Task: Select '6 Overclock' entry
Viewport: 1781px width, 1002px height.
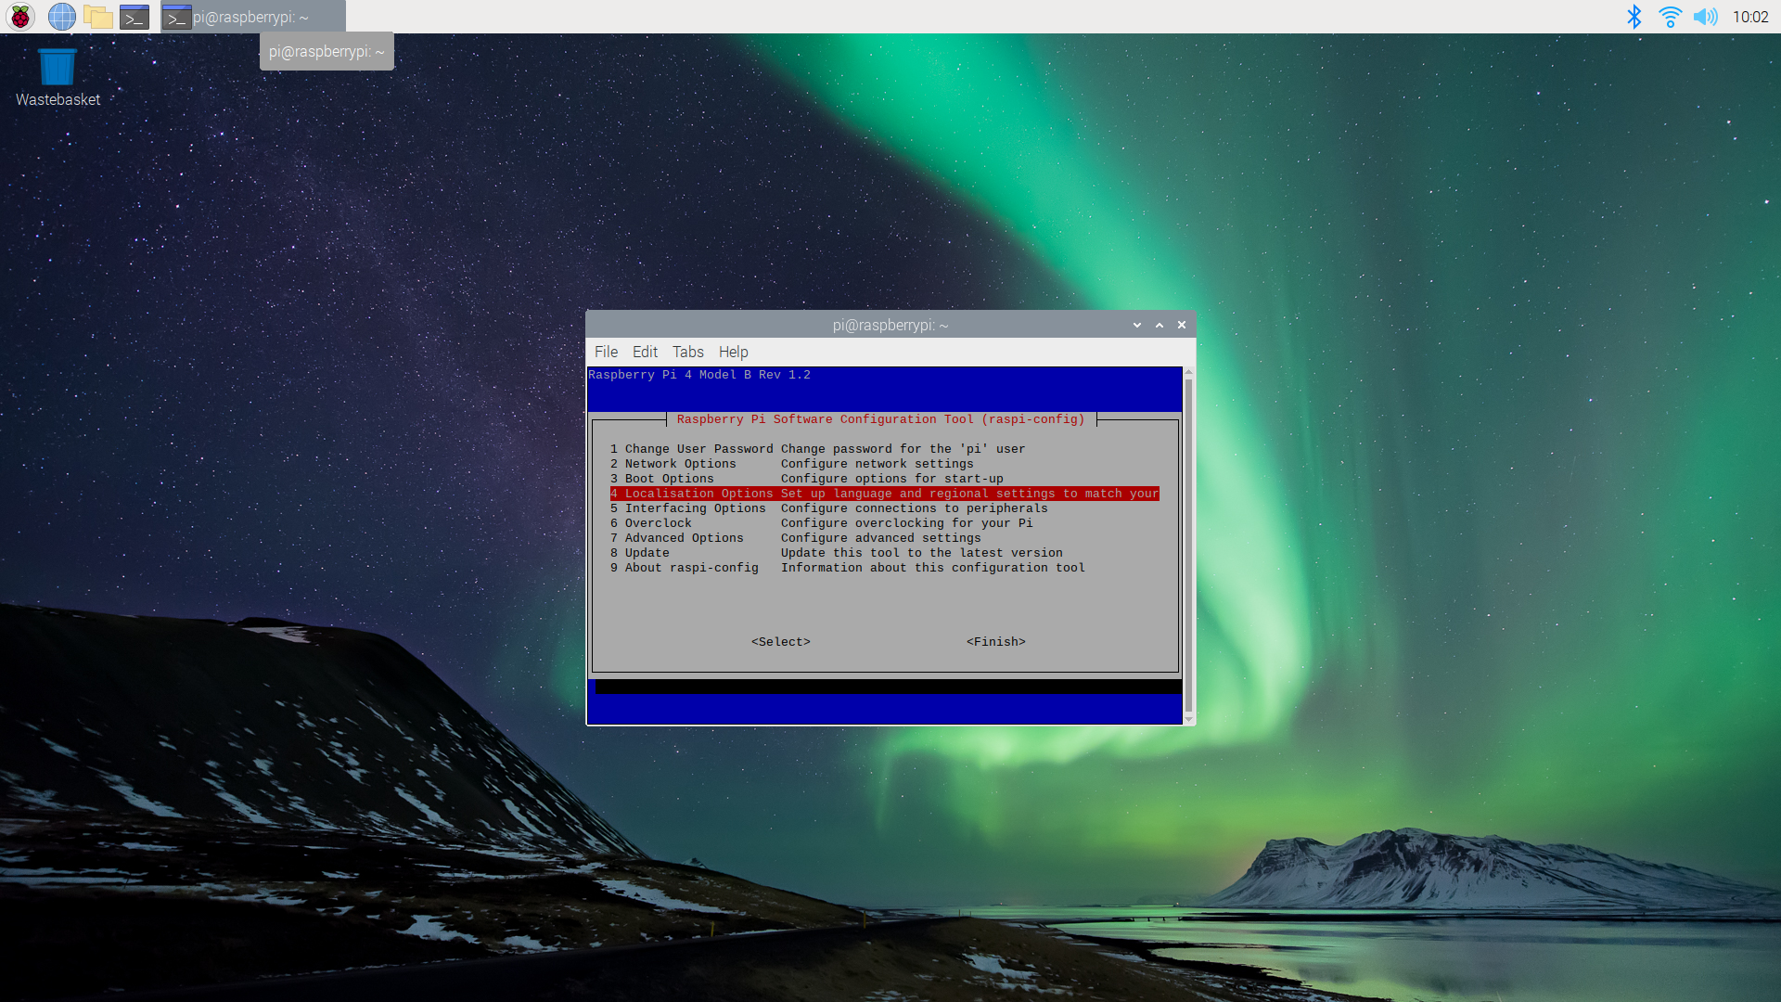Action: coord(884,523)
